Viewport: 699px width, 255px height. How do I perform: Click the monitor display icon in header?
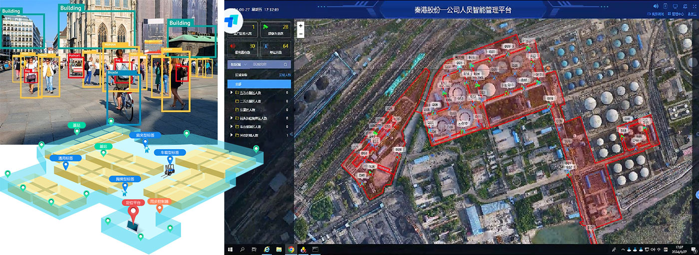[675, 6]
